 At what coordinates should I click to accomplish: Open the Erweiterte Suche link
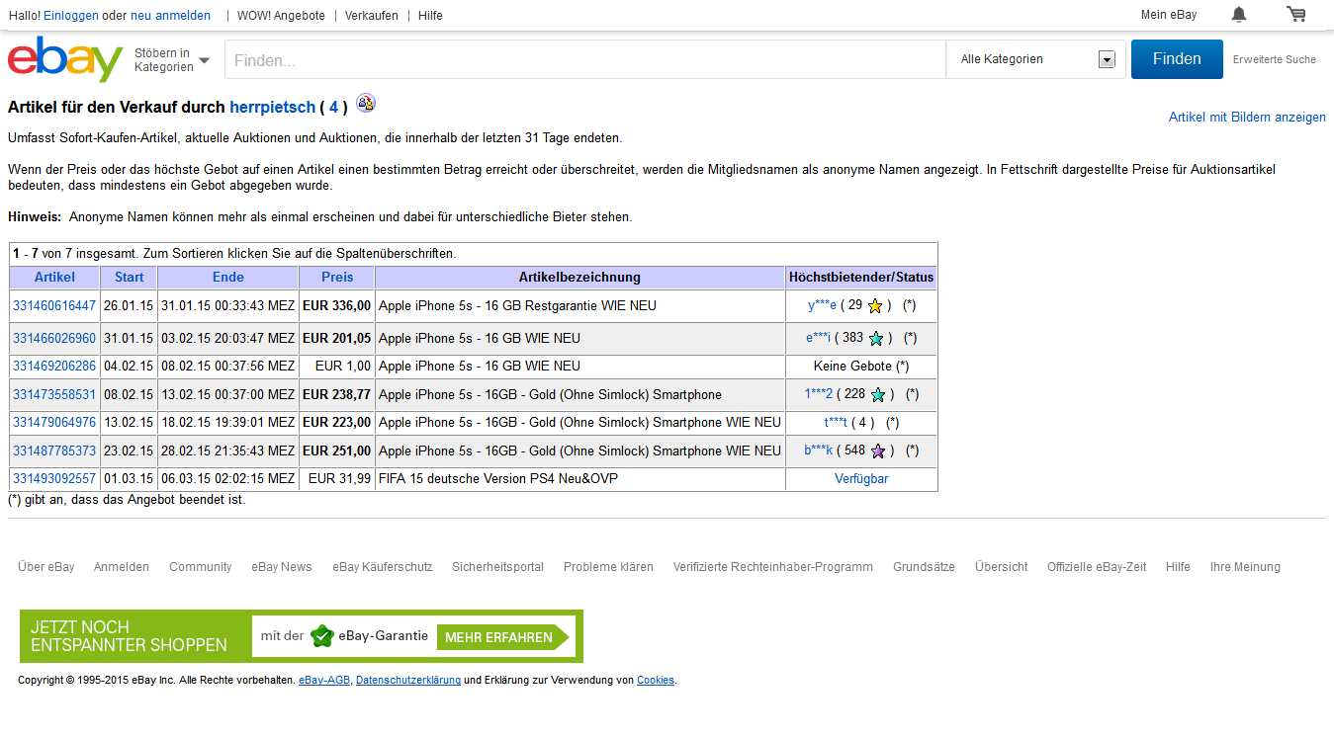(1274, 60)
